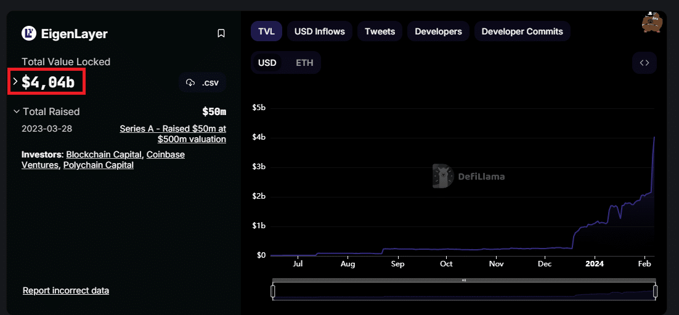679x315 pixels.
Task: Click the Investors label
Action: coord(43,154)
